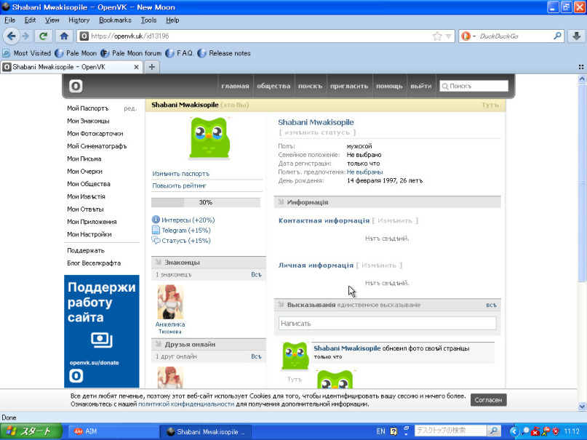Click the Поддержи работу сайта donate banner
Screen dimensions: 587x440
click(x=101, y=331)
